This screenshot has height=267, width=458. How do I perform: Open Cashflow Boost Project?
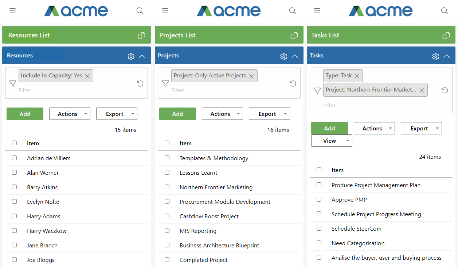[209, 216]
